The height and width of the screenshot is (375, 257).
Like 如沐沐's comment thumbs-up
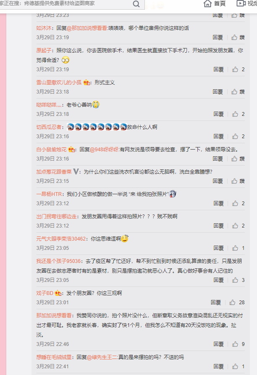[234, 37]
